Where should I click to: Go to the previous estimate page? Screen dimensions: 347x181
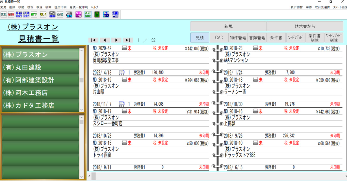pyautogui.click(x=105, y=40)
